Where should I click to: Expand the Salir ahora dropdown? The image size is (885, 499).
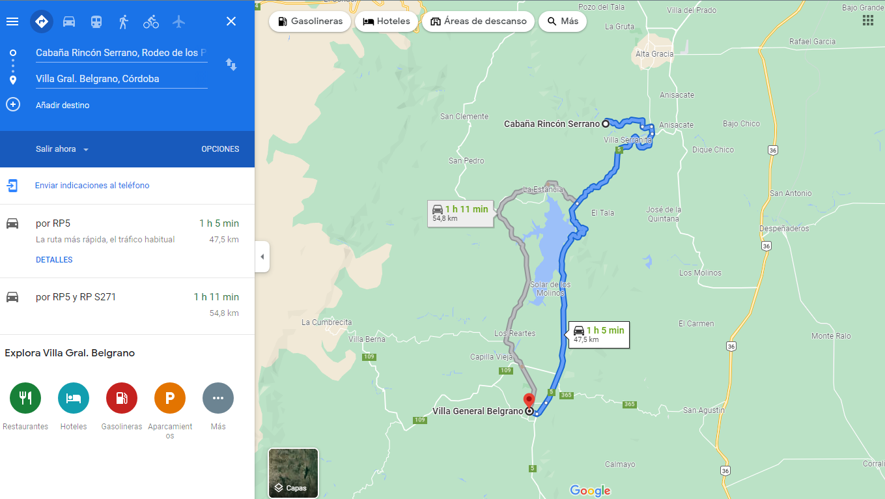click(x=62, y=149)
